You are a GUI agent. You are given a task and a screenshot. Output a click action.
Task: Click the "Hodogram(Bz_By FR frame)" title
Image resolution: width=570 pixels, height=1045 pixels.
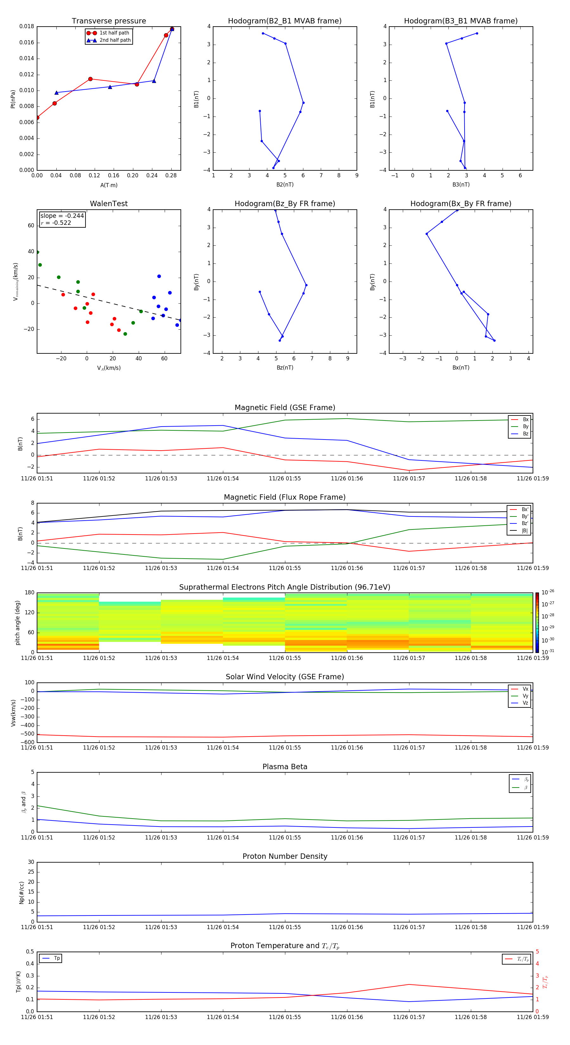tap(285, 204)
